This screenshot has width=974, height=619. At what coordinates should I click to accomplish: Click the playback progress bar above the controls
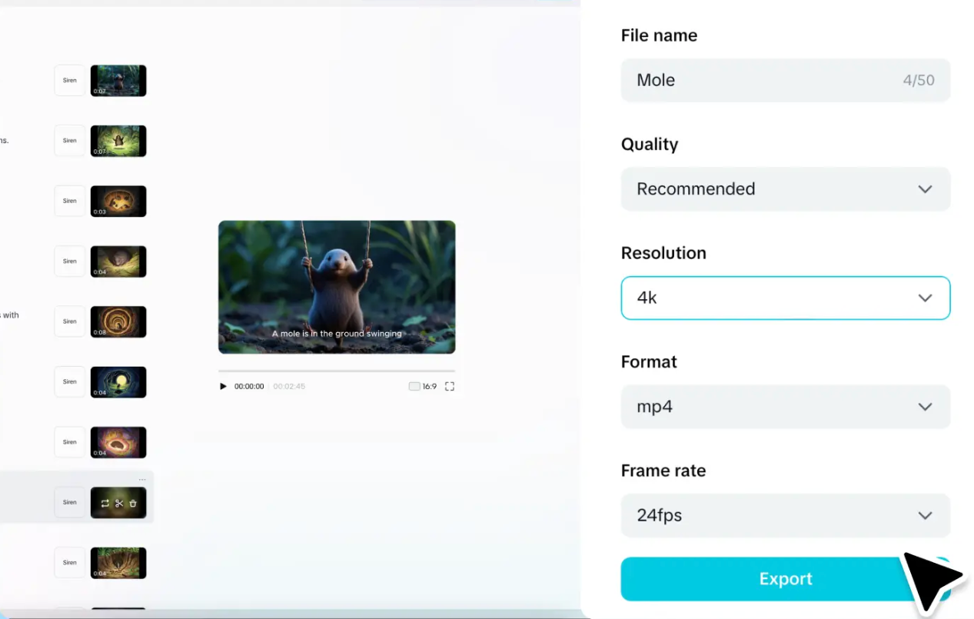click(x=336, y=371)
